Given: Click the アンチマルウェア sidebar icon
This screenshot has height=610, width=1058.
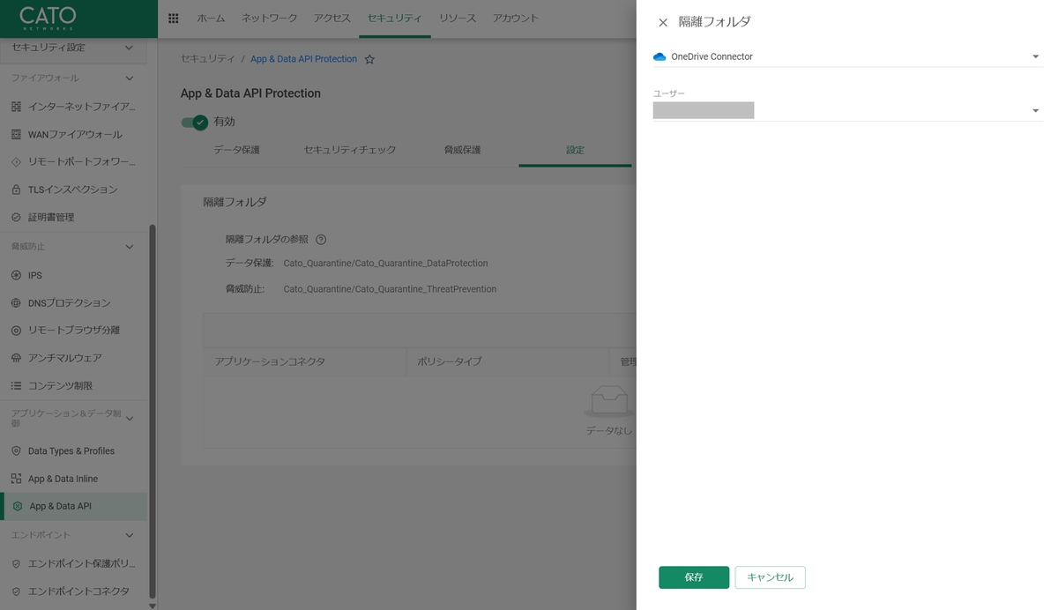Looking at the screenshot, I should point(16,358).
